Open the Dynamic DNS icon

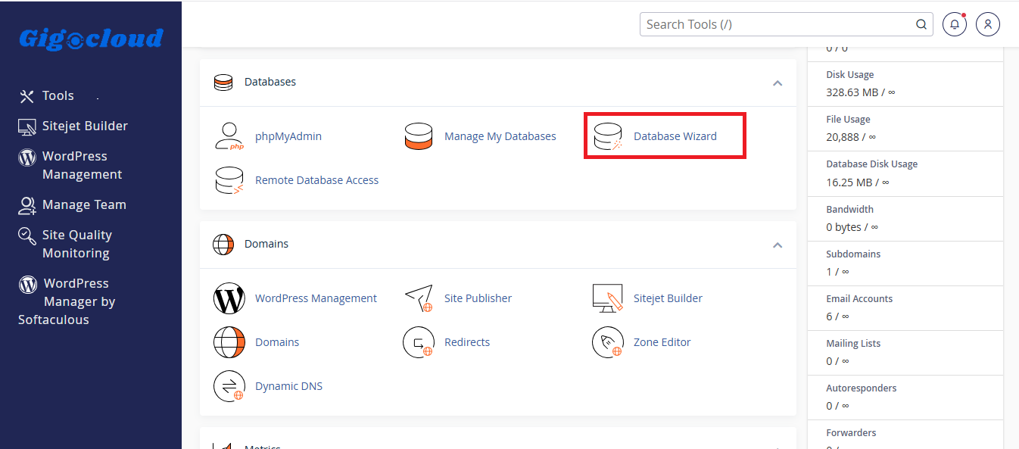click(x=229, y=386)
